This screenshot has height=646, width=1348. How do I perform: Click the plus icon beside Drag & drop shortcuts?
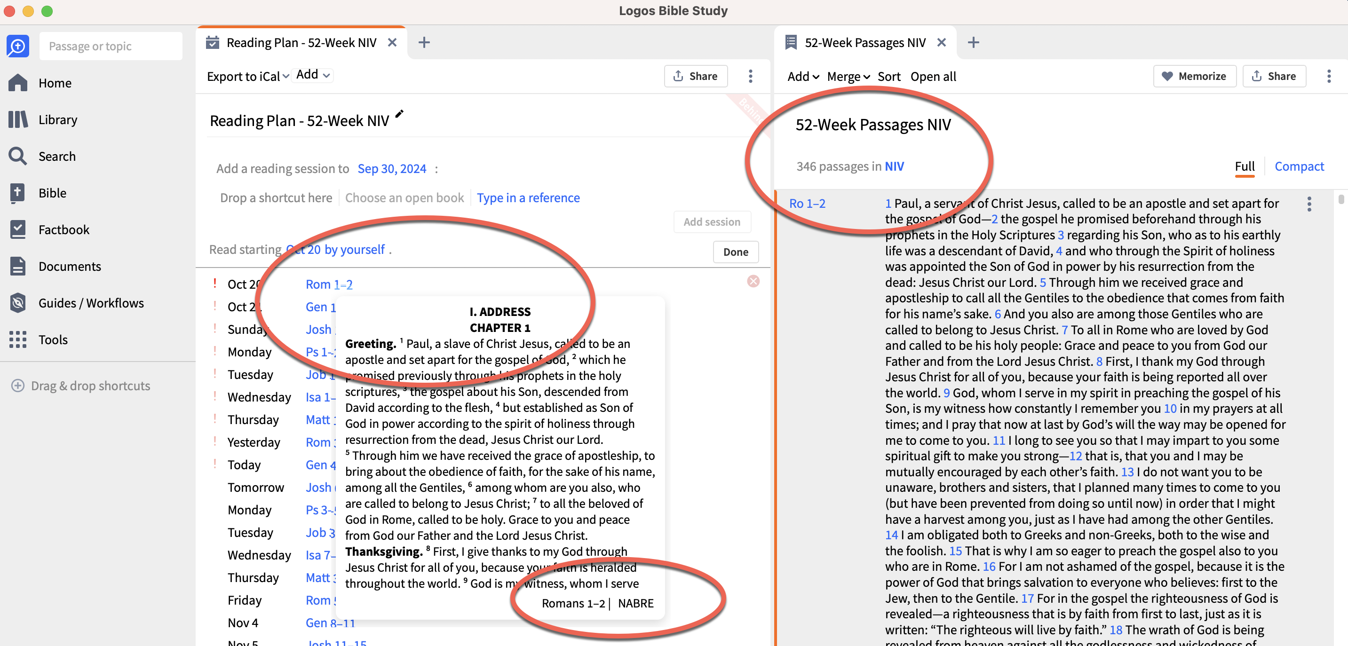[x=18, y=386]
